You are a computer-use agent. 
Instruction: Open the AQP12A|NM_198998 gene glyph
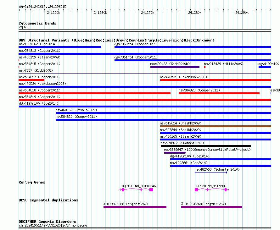click(x=212, y=190)
